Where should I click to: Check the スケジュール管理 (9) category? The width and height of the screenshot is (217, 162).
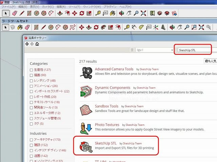coord(31,118)
